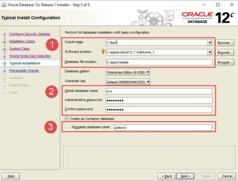The width and height of the screenshot is (238, 181).
Task: Browse for the Database file location
Action: point(225,63)
